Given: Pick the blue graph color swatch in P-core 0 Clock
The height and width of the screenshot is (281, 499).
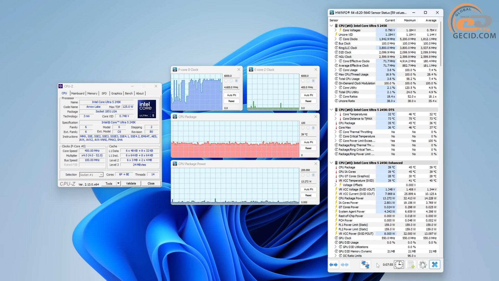Looking at the screenshot, I should (x=236, y=81).
